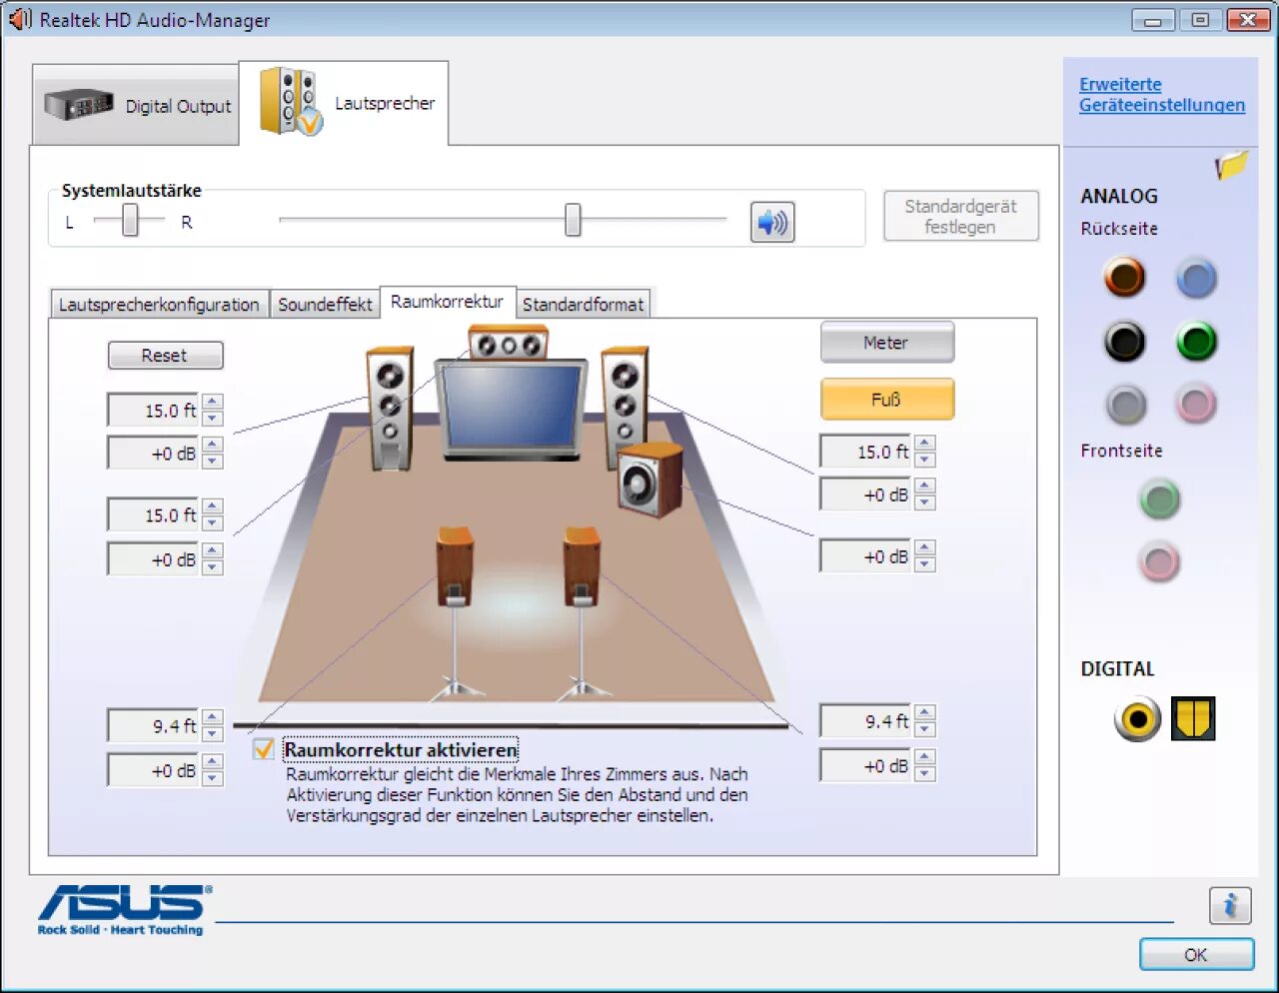The image size is (1279, 993).
Task: Click the optical digital output icon
Action: (x=1193, y=718)
